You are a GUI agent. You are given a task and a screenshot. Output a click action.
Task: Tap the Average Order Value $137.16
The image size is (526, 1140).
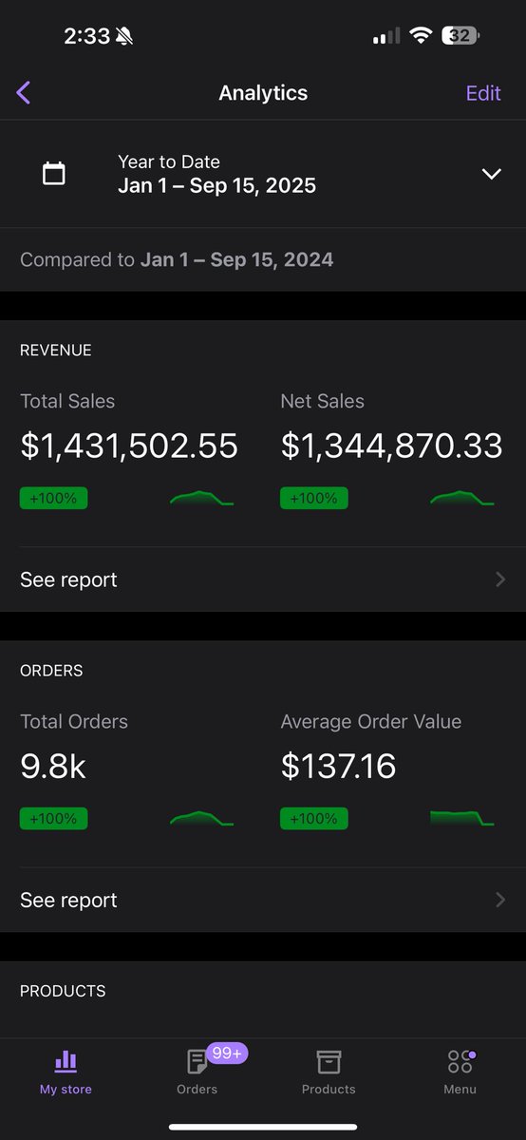pos(338,766)
